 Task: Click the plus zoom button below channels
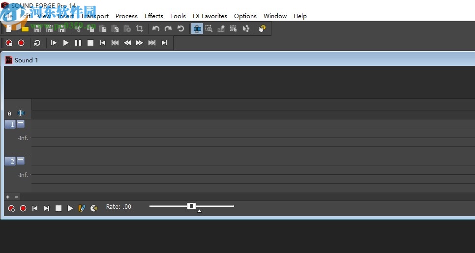pyautogui.click(x=8, y=197)
